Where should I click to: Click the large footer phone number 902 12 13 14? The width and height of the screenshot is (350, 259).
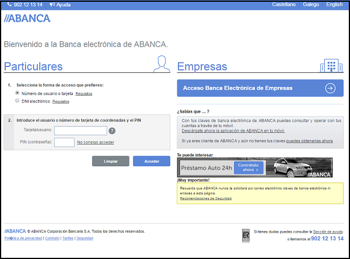pos(327,239)
